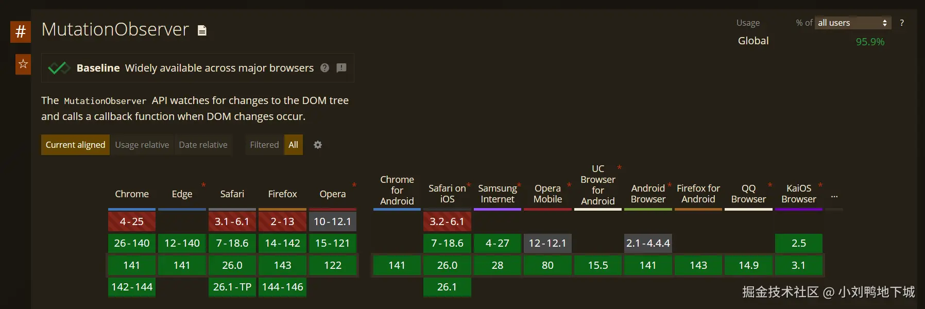Viewport: 925px width, 309px height.
Task: Select the Filtered browsers option
Action: [264, 145]
